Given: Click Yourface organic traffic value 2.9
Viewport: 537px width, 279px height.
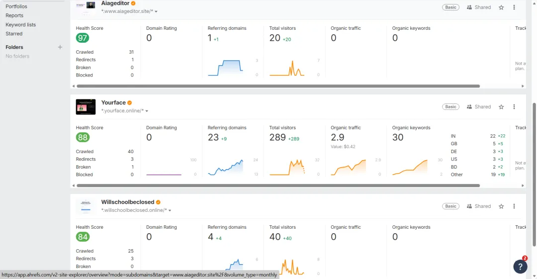Looking at the screenshot, I should [338, 137].
